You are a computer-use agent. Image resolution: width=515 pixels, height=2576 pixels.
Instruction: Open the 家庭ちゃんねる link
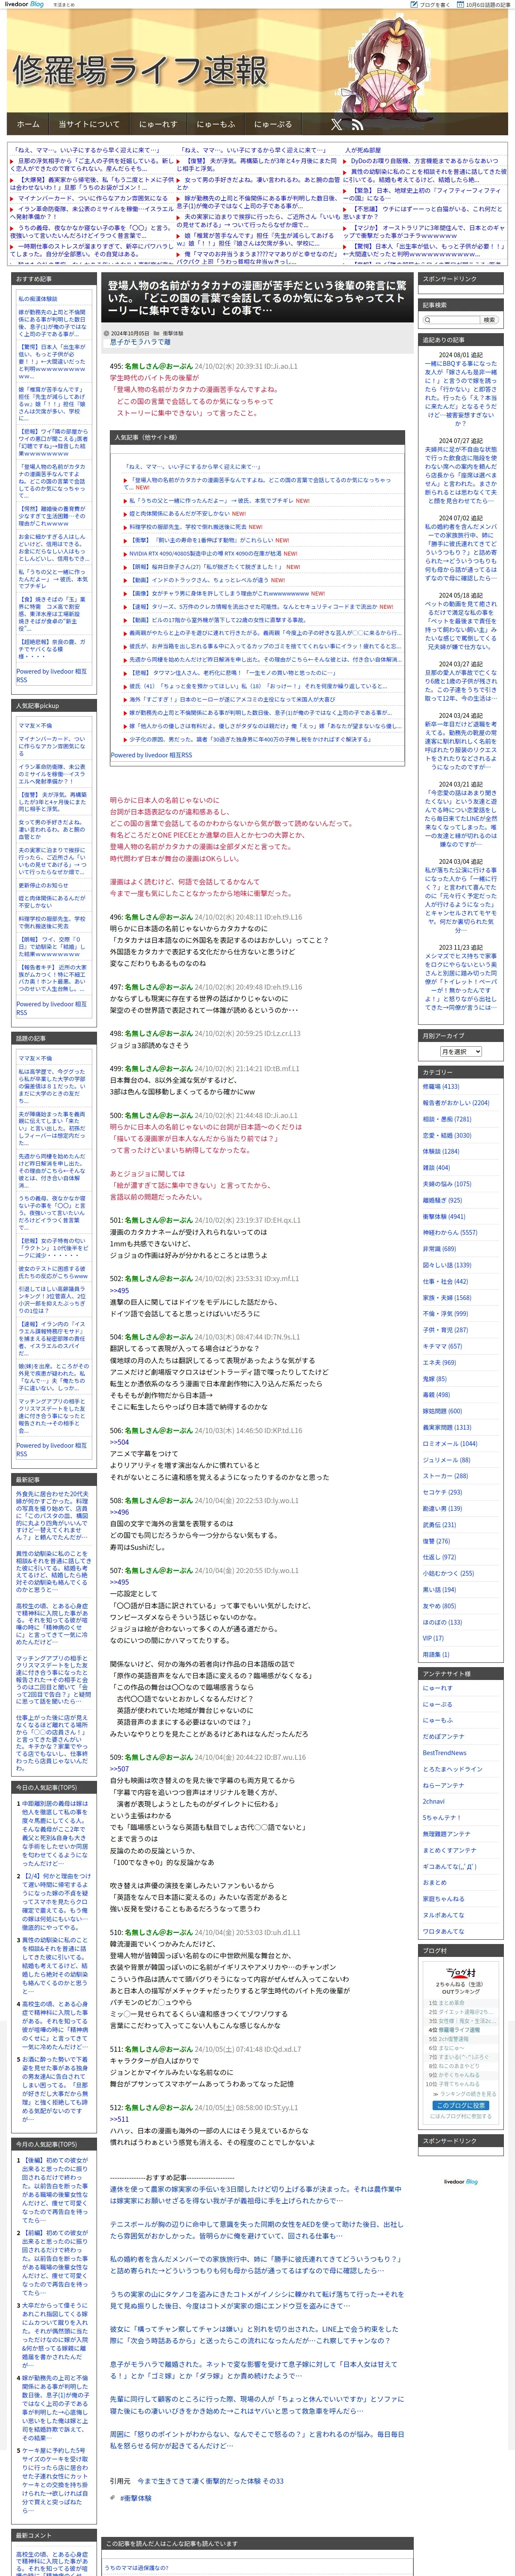(442, 1899)
